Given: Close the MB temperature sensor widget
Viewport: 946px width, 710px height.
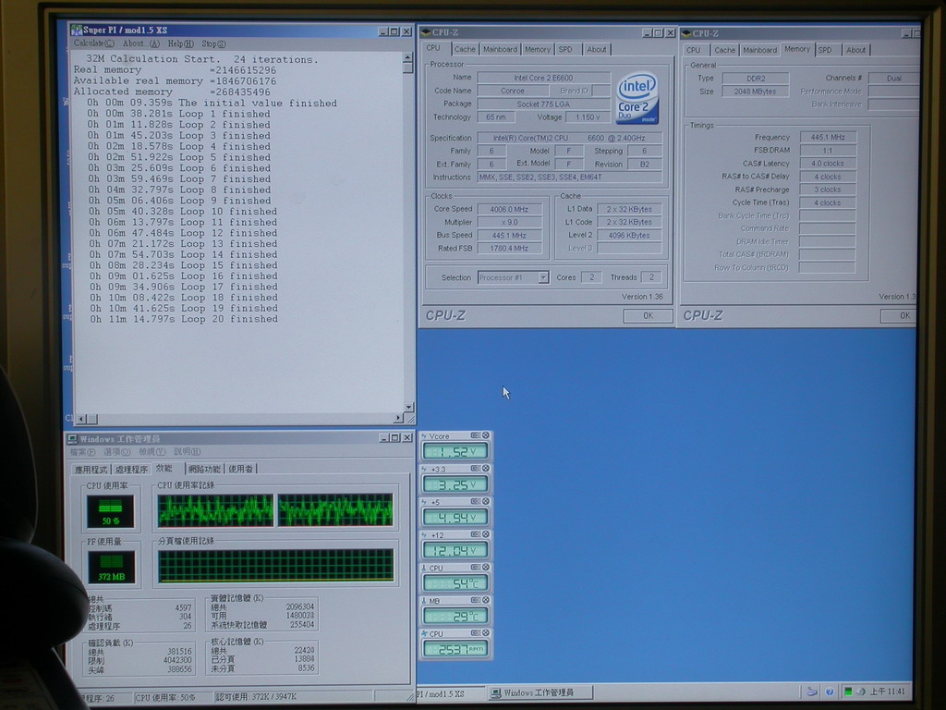Looking at the screenshot, I should tap(486, 600).
